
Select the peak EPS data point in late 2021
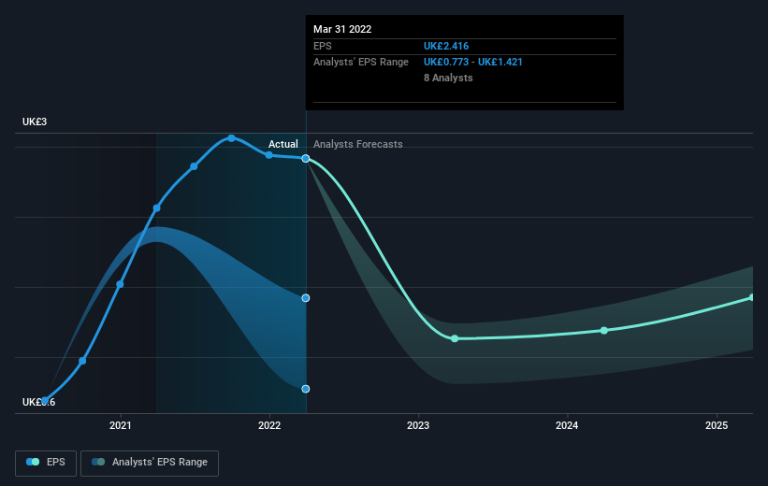click(x=232, y=138)
